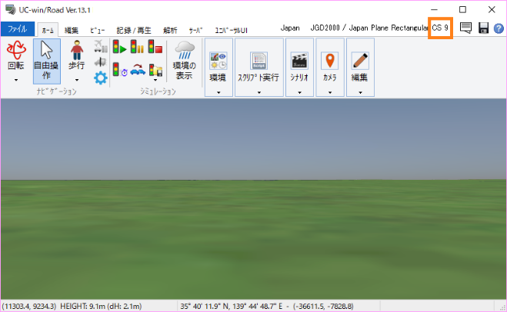Start traffic simulation with signal play icon
507x312 pixels.
119,47
